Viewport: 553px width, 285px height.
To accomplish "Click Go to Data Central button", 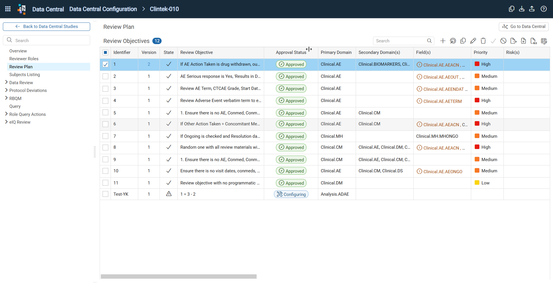I will pyautogui.click(x=524, y=27).
